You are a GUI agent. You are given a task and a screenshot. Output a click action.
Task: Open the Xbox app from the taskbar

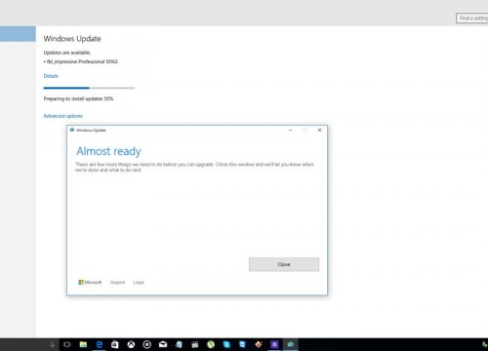pos(131,344)
